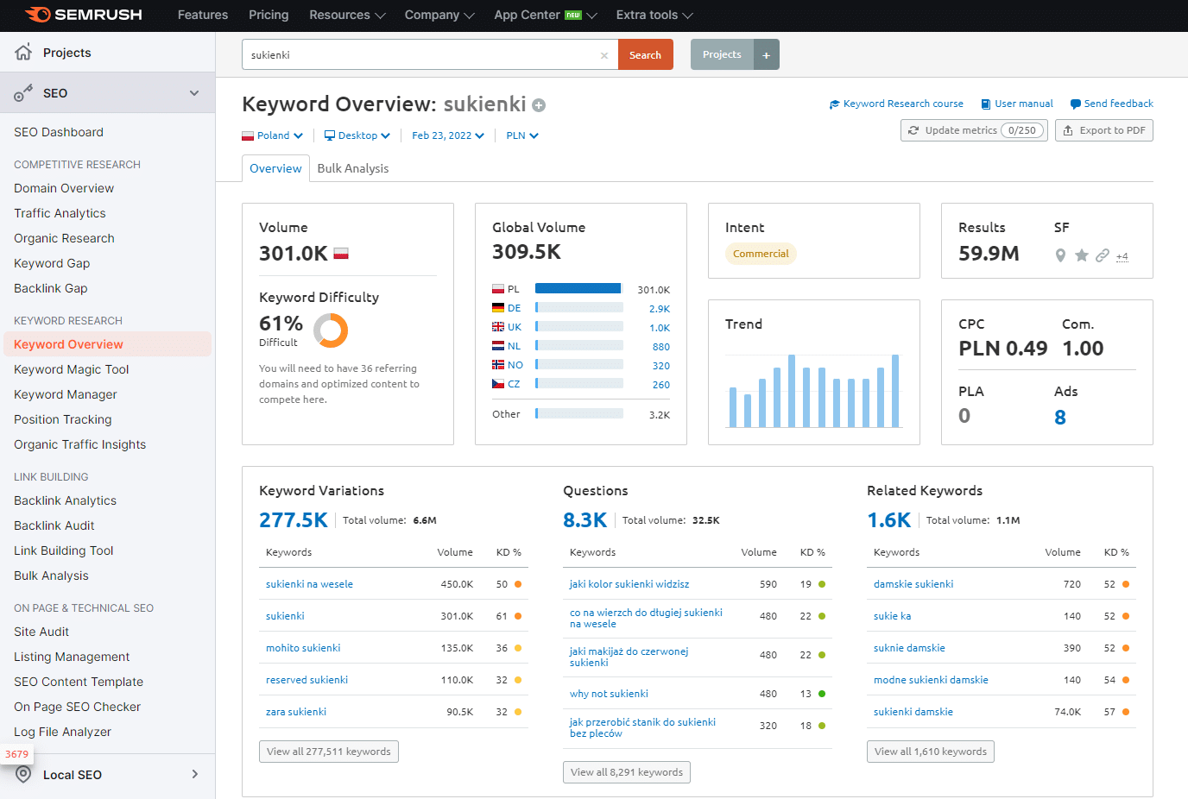Click the Semrush logo icon
This screenshot has height=799, width=1188.
pos(38,15)
